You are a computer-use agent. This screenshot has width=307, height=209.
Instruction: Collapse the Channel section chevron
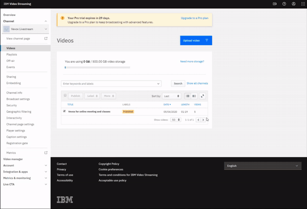pyautogui.click(x=46, y=21)
